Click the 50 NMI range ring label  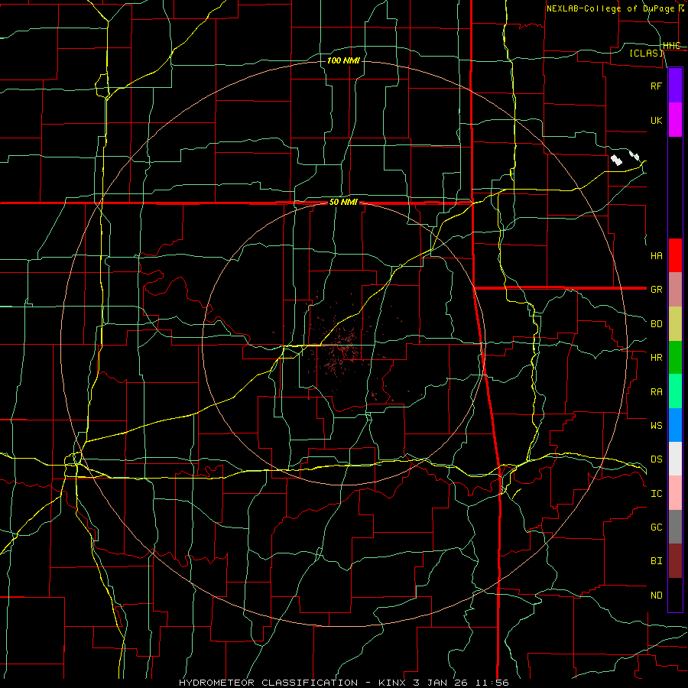click(343, 203)
